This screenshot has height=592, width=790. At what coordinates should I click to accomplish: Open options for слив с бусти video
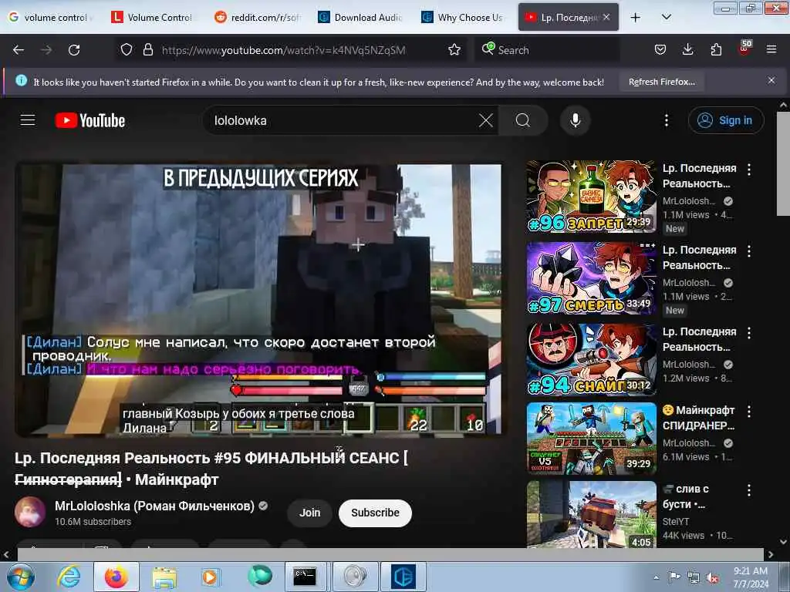(x=749, y=490)
